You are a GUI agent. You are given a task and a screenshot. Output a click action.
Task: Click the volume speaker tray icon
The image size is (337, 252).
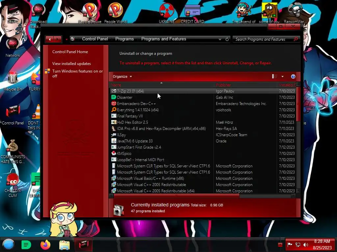click(305, 244)
